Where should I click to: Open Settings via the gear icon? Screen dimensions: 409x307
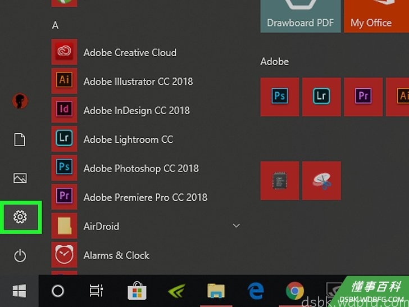(20, 217)
